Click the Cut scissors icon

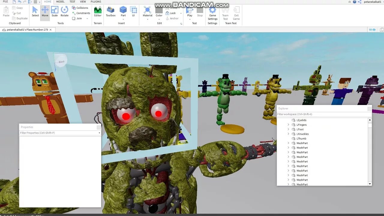pyautogui.click(x=14, y=13)
